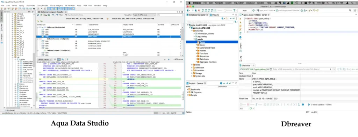
Task: Select the AQUA_EXPLAIN table row
Action: click(109, 41)
